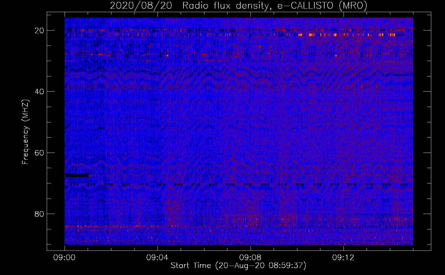Click the plot title '2020/08/20 Radio flux density'
Image resolution: width=445 pixels, height=275 pixels.
pos(238,5)
